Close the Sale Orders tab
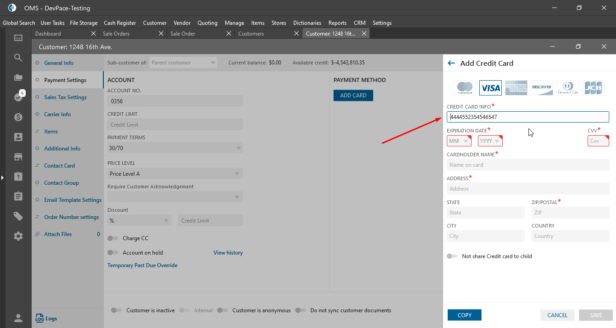This screenshot has width=616, height=328. click(161, 33)
